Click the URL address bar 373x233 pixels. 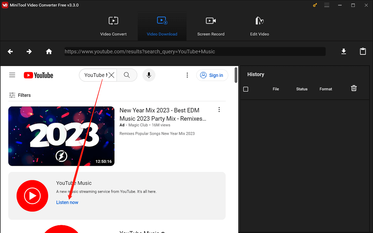point(195,51)
